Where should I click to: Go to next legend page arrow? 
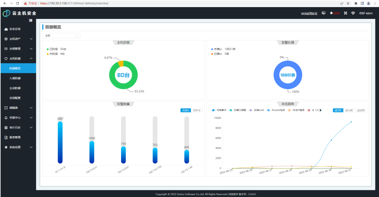point(321,110)
